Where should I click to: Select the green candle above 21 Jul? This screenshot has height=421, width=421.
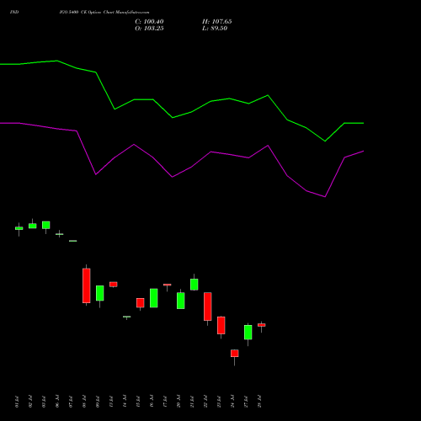click(x=195, y=285)
